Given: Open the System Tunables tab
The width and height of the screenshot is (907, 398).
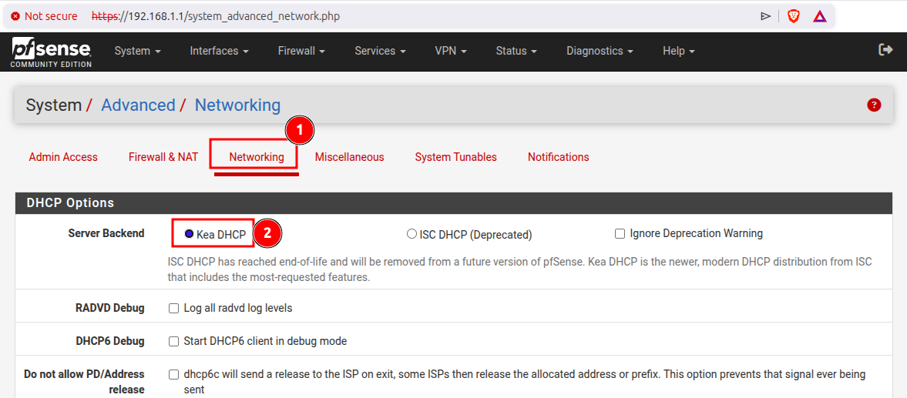Looking at the screenshot, I should 456,157.
